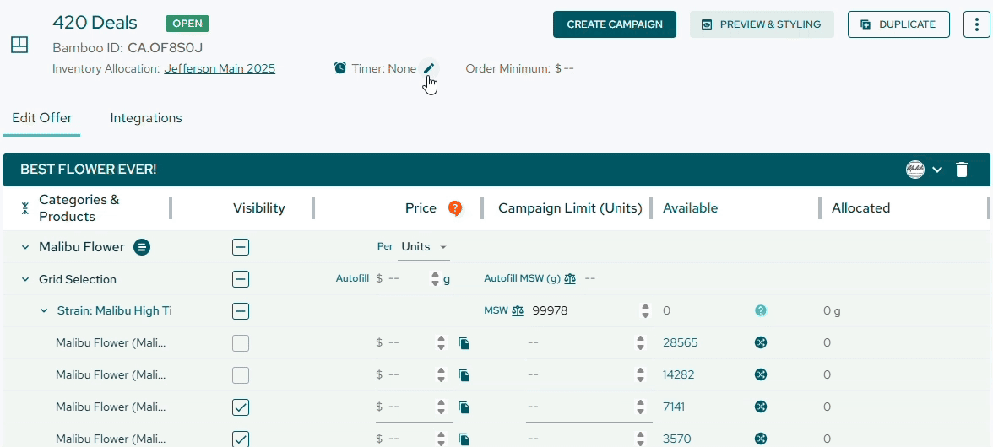Open the Per Units dropdown
The image size is (993, 447).
(424, 246)
